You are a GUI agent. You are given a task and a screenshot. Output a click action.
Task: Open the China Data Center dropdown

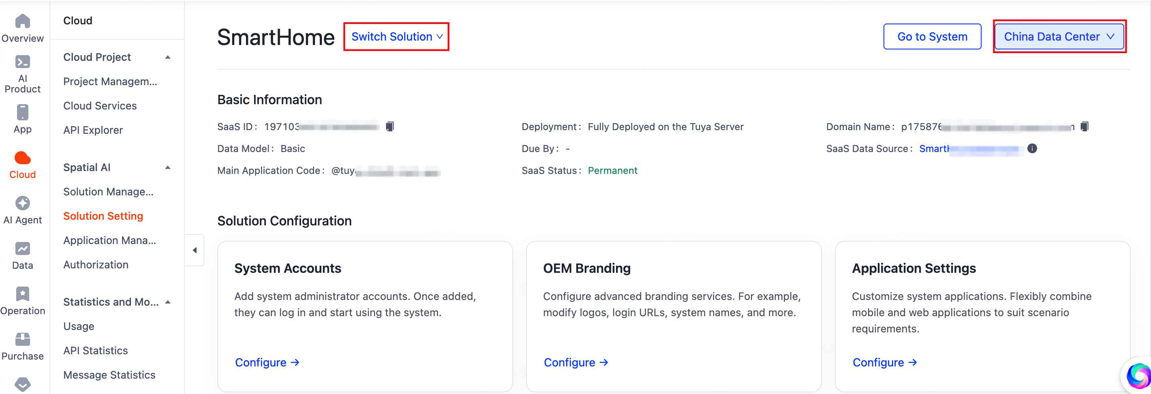(x=1059, y=36)
